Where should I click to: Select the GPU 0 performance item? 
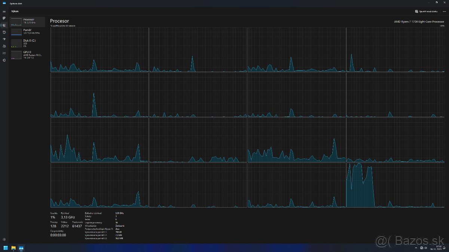27,55
